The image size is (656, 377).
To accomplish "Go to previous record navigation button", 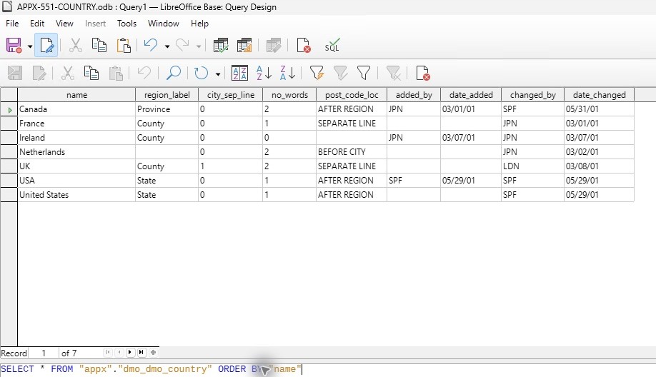I will (119, 352).
